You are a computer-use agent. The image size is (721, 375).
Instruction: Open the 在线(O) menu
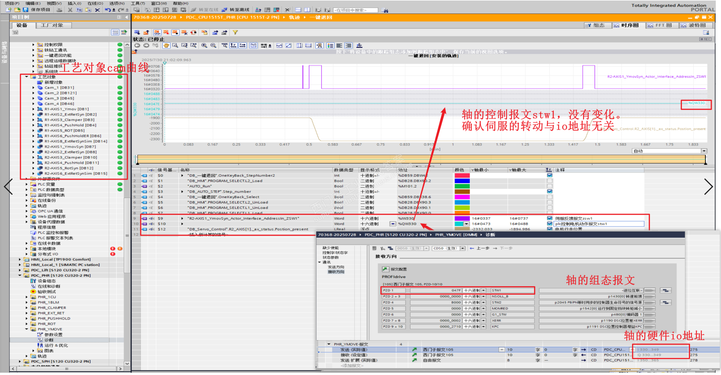[95, 3]
